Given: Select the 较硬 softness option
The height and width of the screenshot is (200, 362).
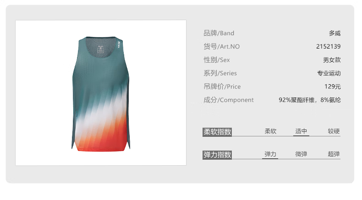Looking at the screenshot, I should [334, 131].
